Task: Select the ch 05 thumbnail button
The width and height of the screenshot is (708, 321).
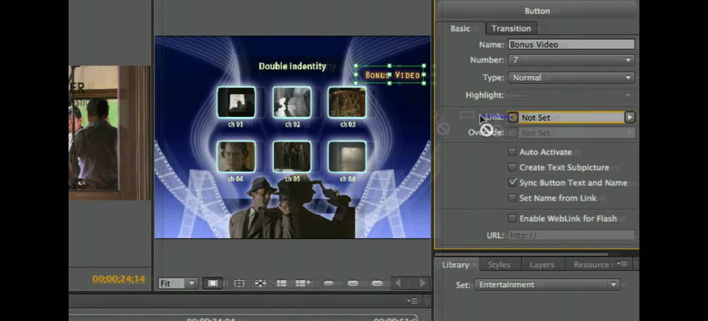Action: (292, 157)
